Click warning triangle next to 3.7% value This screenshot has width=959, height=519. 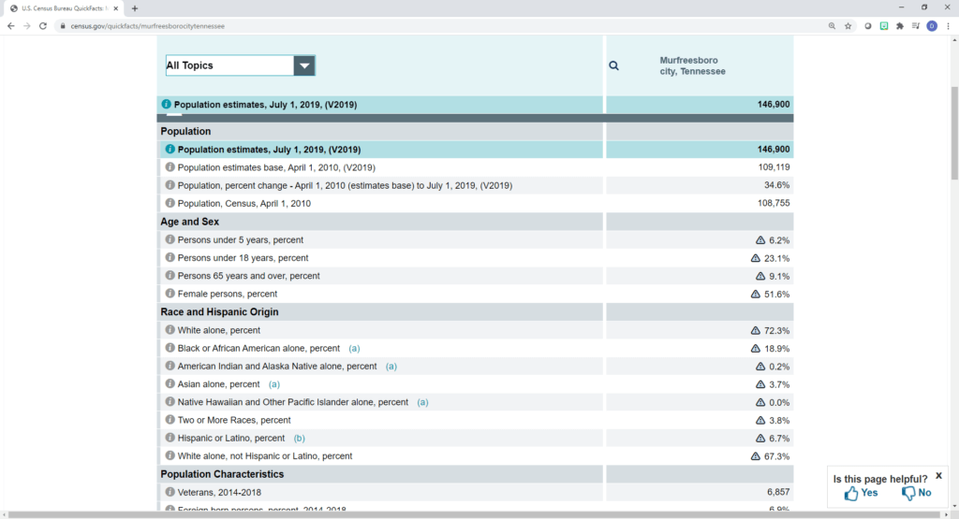(760, 384)
